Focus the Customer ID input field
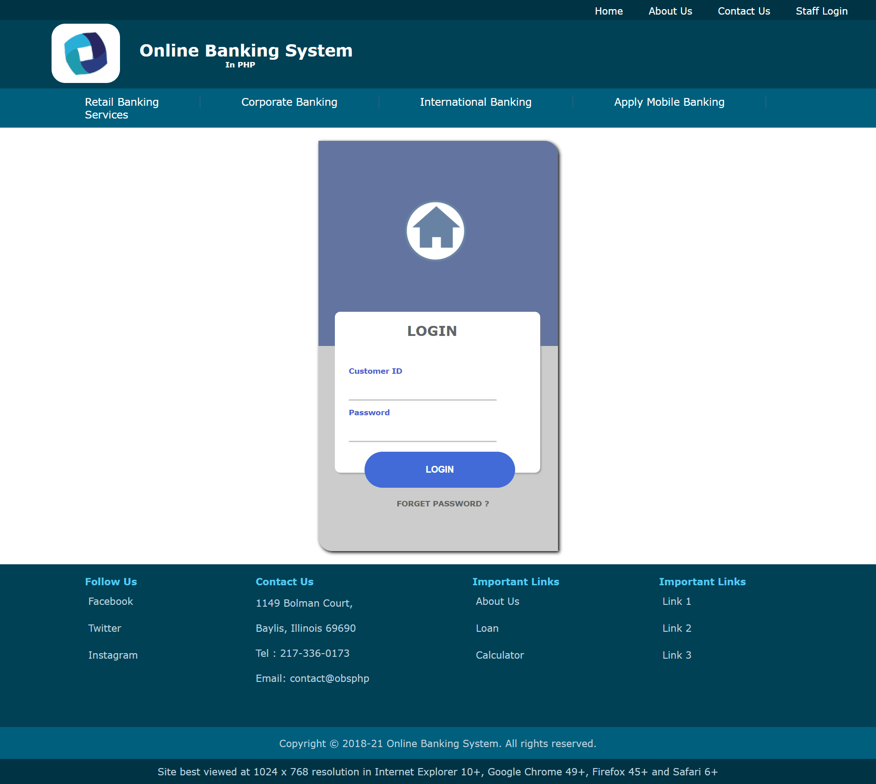Viewport: 876px width, 784px height. 422,390
